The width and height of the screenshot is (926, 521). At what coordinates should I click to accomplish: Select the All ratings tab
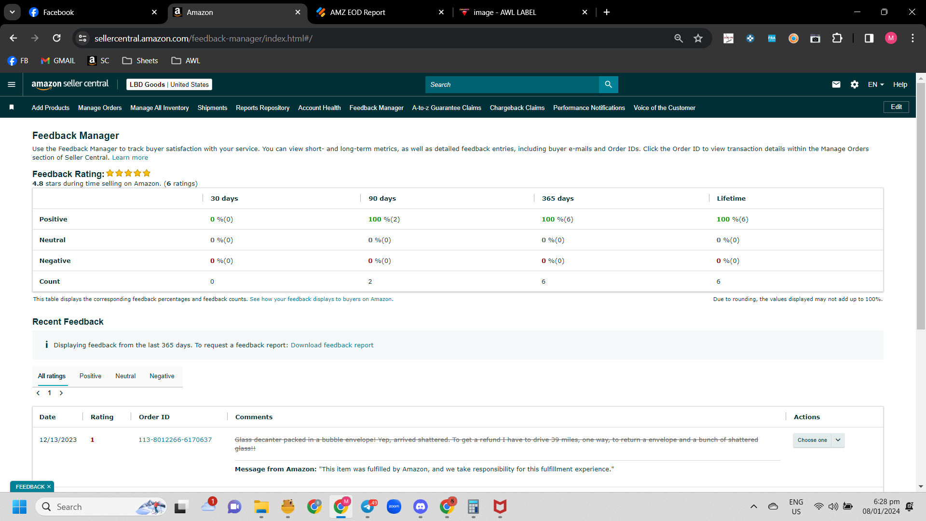point(52,376)
